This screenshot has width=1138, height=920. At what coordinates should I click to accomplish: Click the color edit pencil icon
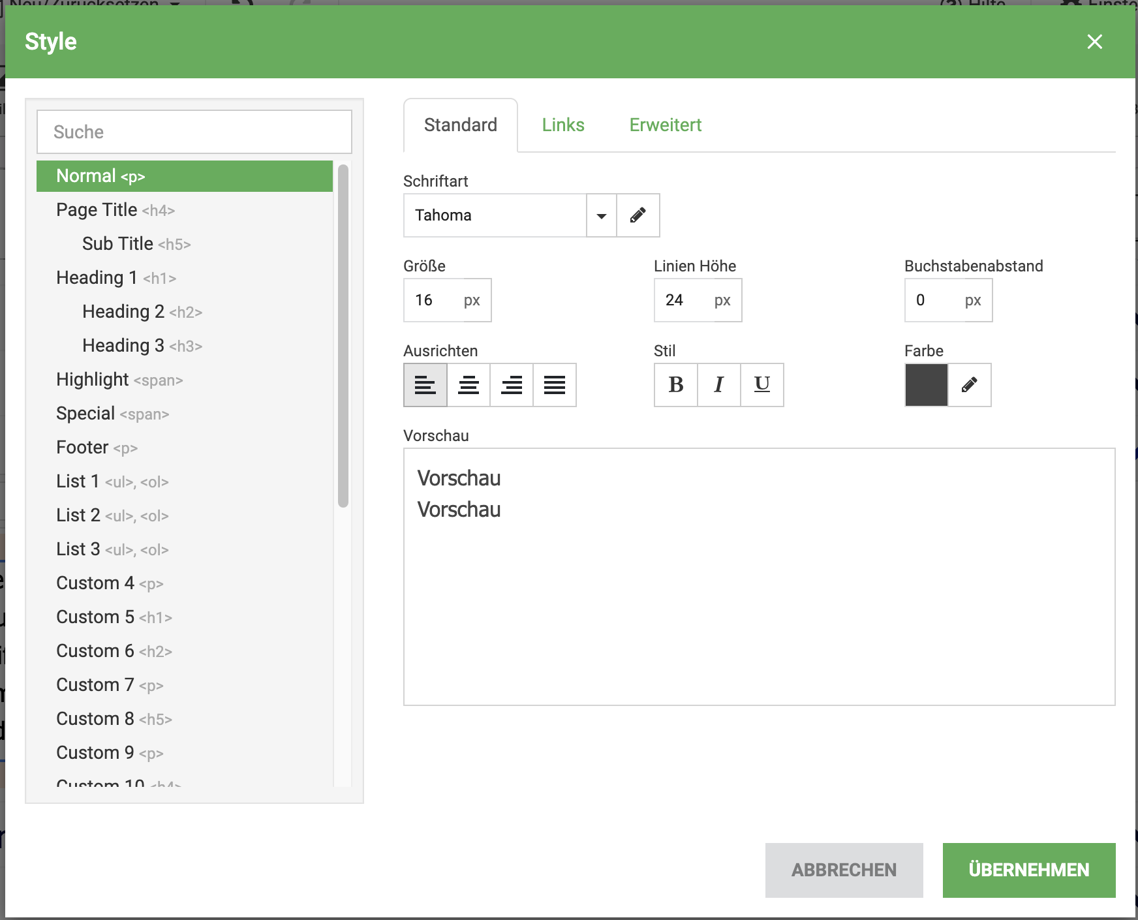(x=969, y=385)
